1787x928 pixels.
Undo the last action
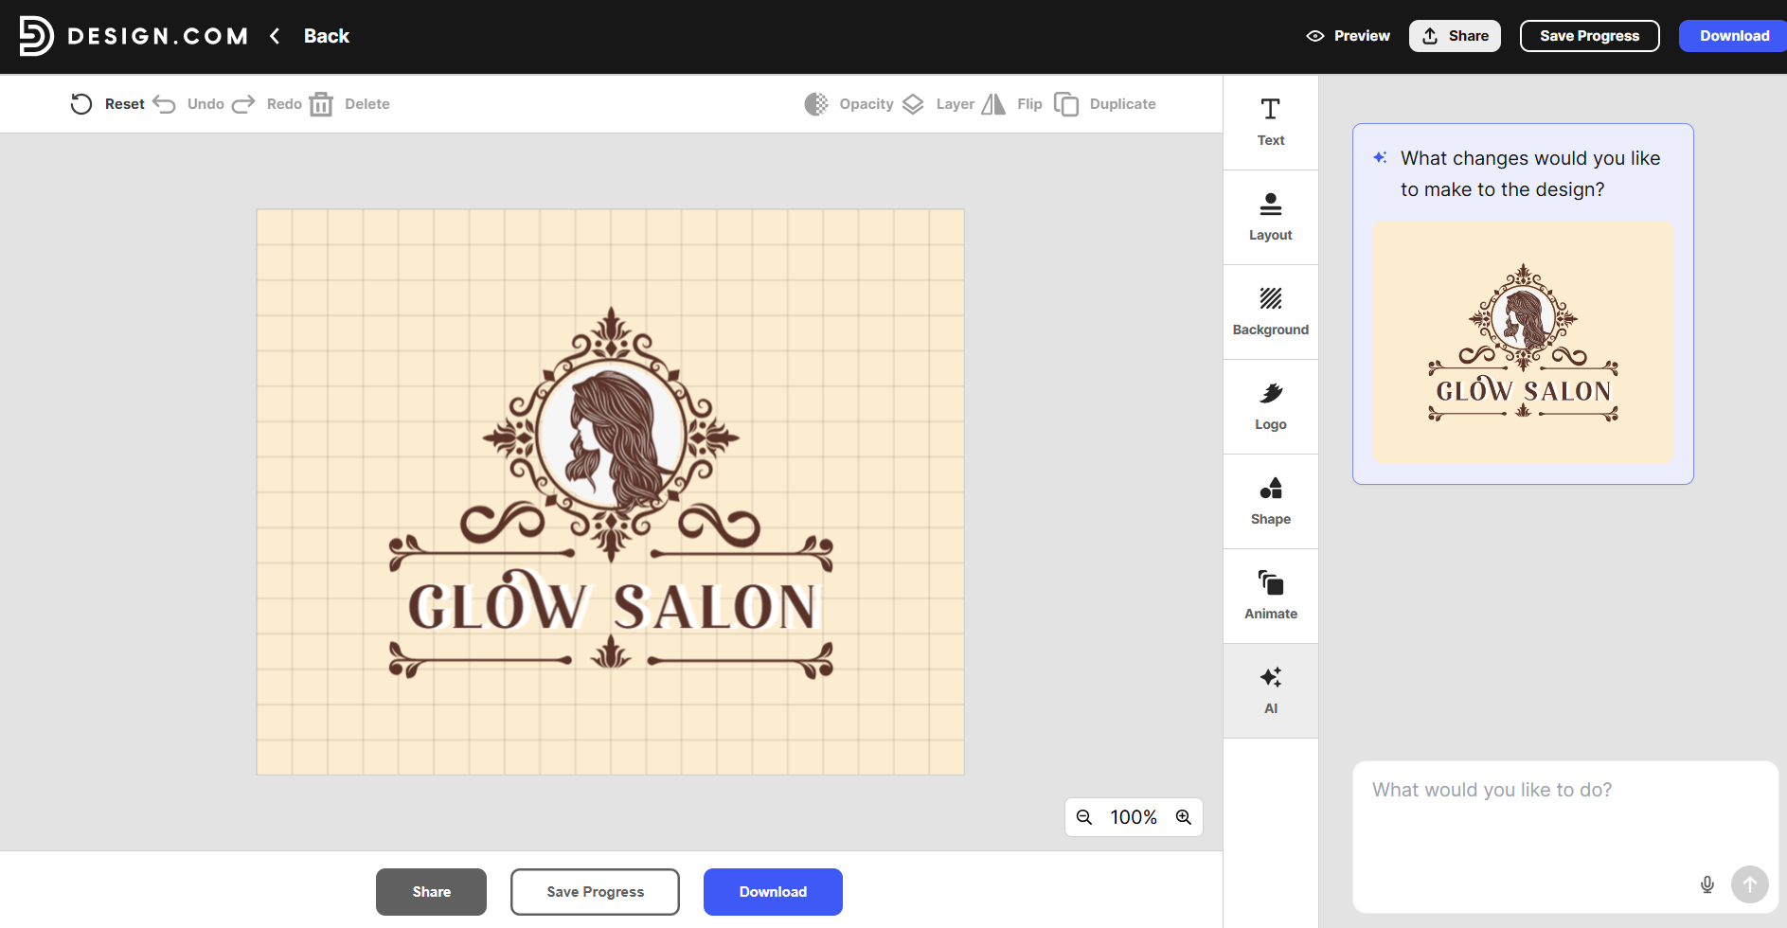(x=188, y=104)
